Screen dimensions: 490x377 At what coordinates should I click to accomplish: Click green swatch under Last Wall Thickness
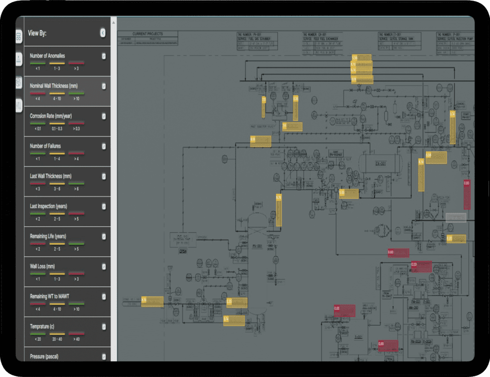point(77,183)
